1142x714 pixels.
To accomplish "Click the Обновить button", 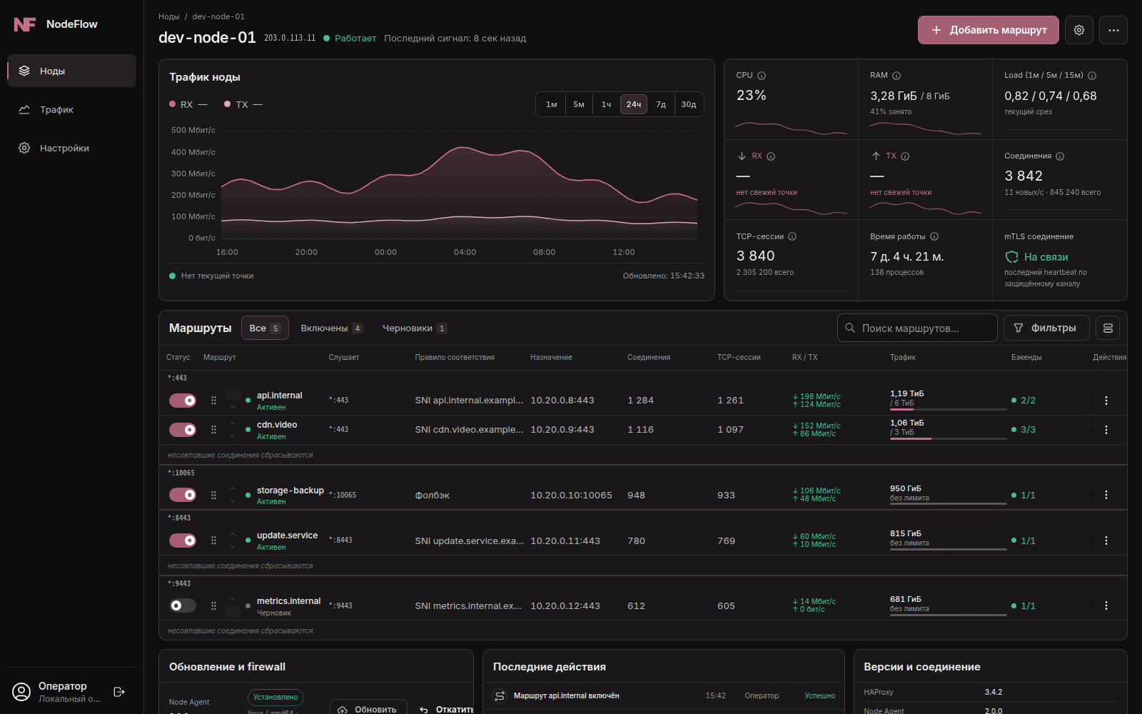I will click(x=368, y=709).
